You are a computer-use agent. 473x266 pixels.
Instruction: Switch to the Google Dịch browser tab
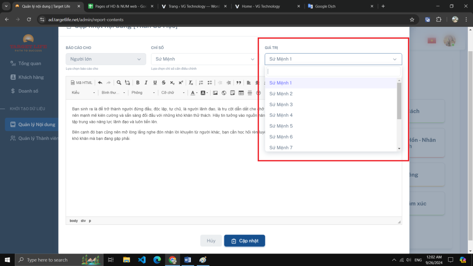pyautogui.click(x=340, y=6)
